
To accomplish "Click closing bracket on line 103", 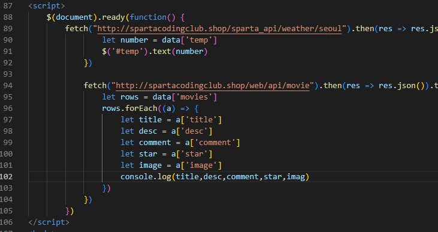I will (107, 188).
